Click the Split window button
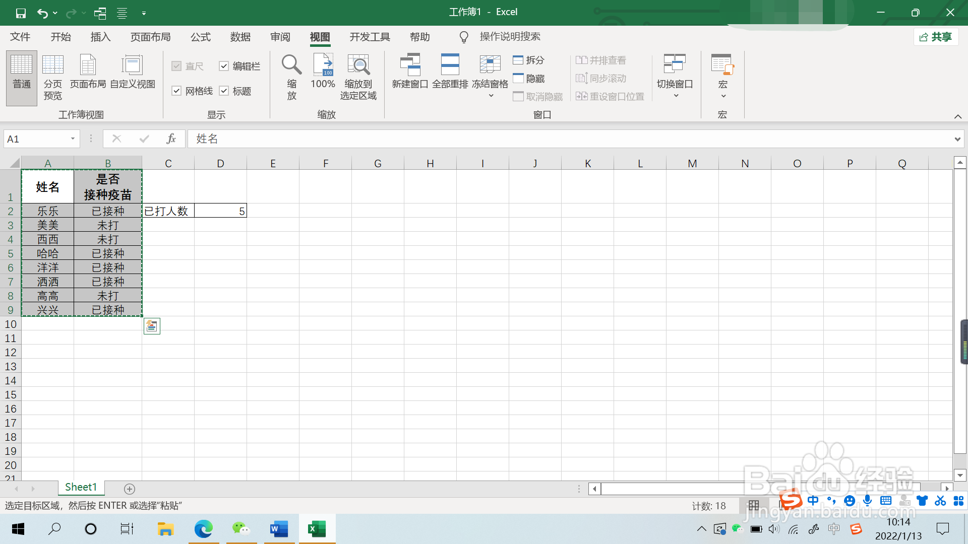 [529, 60]
